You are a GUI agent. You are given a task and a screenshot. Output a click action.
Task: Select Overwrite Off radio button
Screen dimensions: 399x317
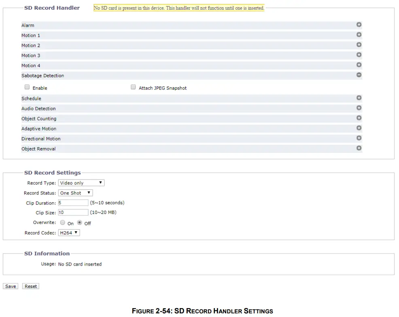pyautogui.click(x=80, y=222)
